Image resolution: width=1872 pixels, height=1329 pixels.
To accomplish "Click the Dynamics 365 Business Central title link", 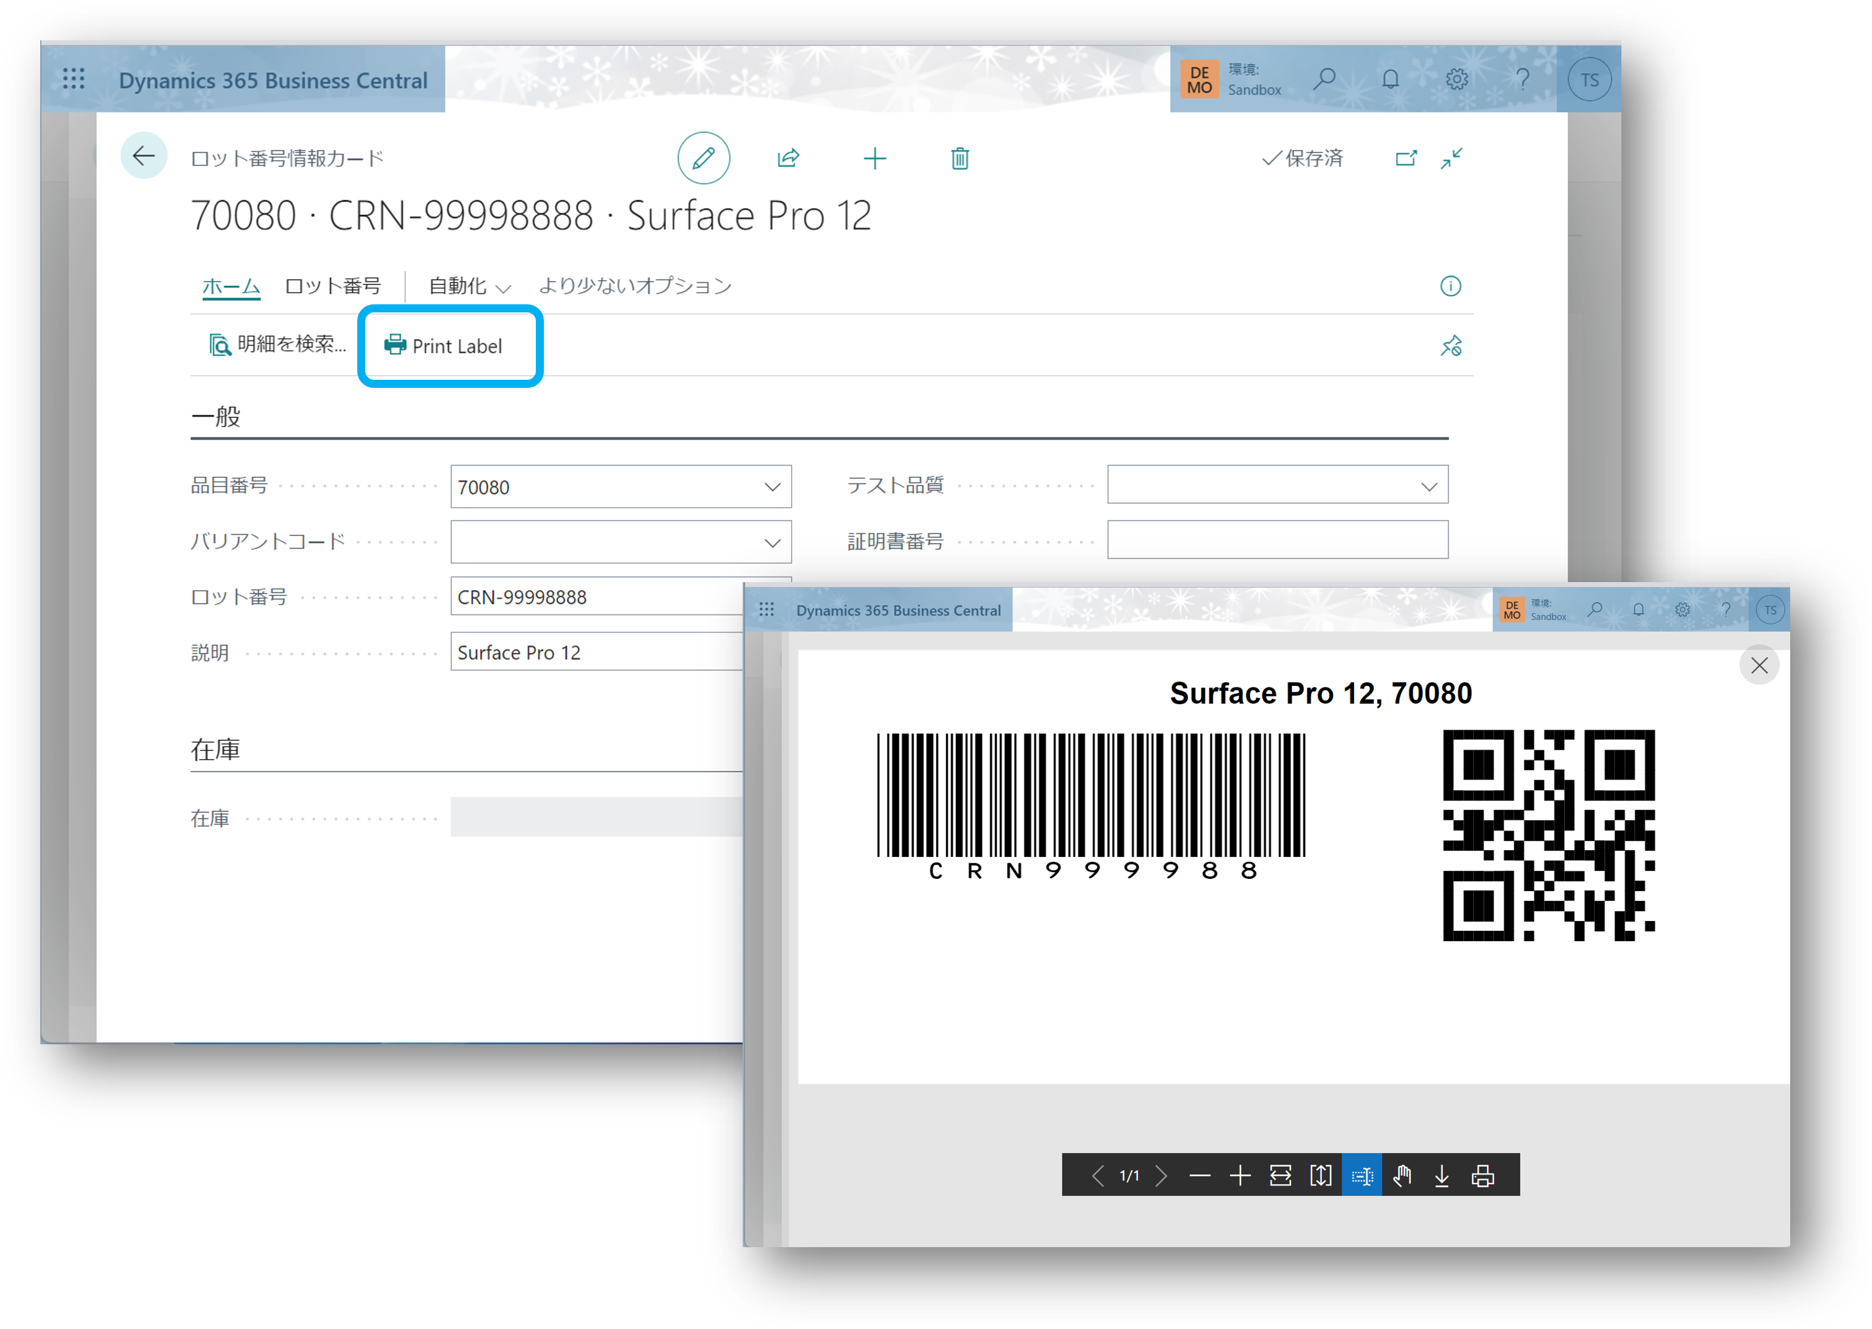I will coord(273,80).
